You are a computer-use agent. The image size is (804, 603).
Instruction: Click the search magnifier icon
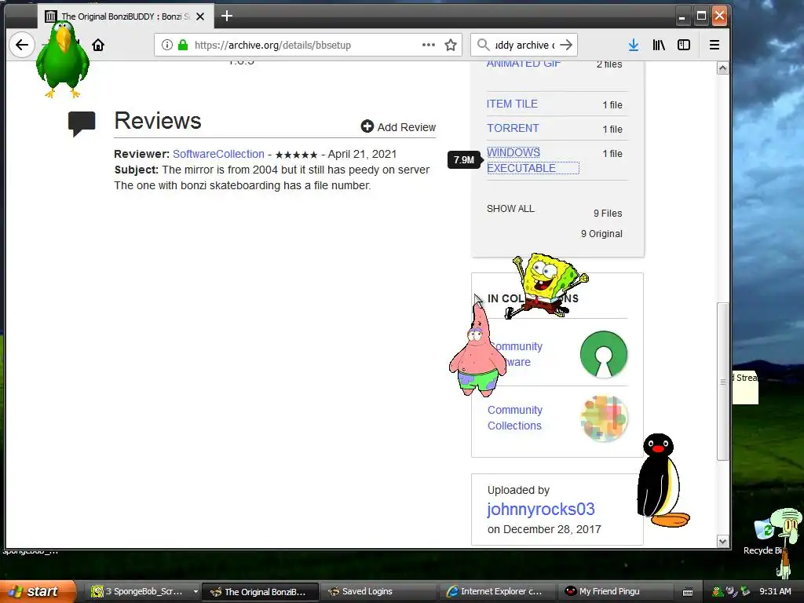(483, 45)
